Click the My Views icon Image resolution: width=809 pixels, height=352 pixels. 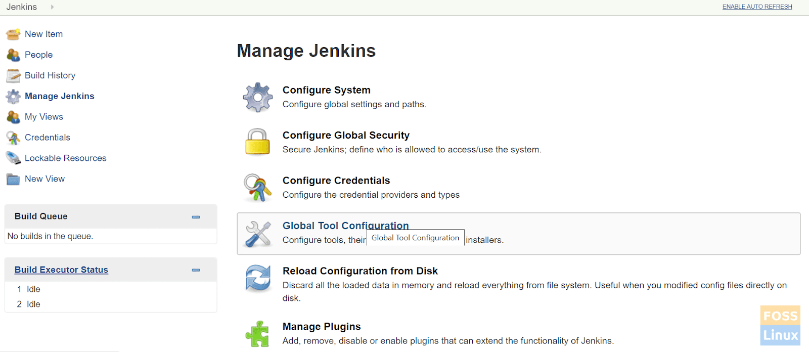pos(13,117)
